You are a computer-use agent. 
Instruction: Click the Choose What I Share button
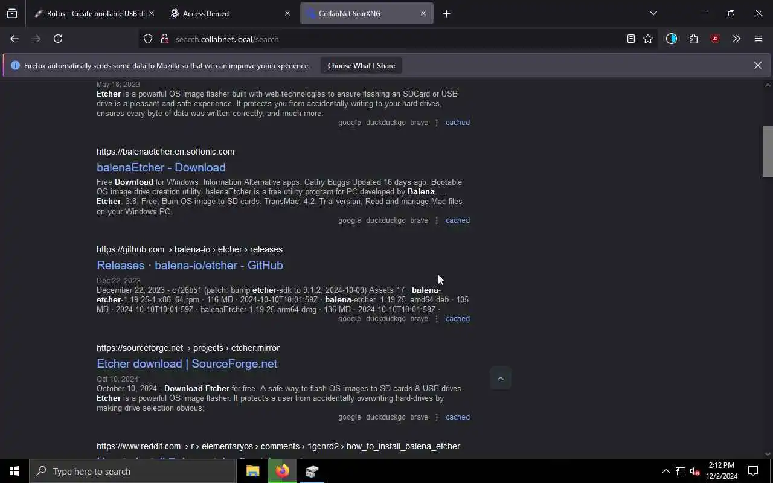[361, 65]
